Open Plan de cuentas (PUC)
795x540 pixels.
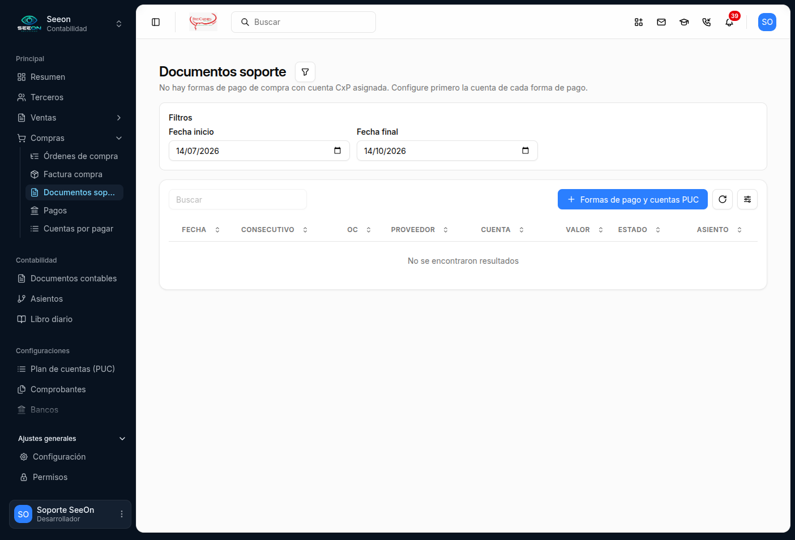70,369
